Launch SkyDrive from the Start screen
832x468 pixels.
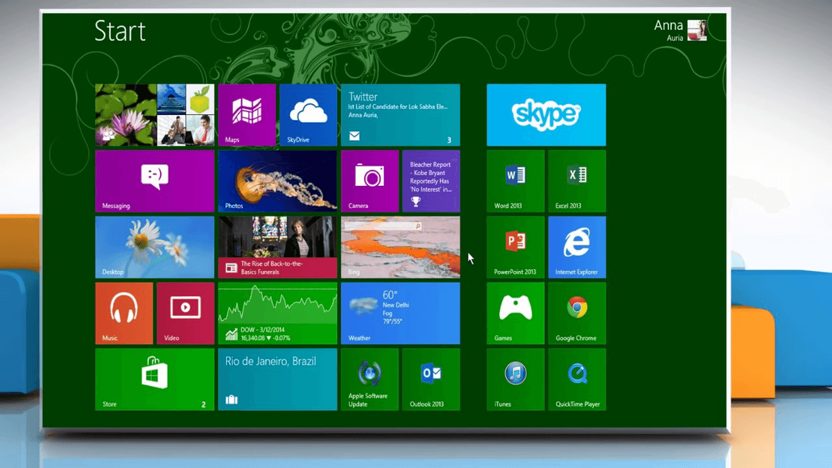click(x=308, y=114)
